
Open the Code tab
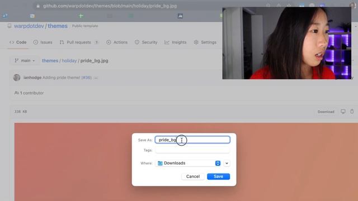coord(18,42)
